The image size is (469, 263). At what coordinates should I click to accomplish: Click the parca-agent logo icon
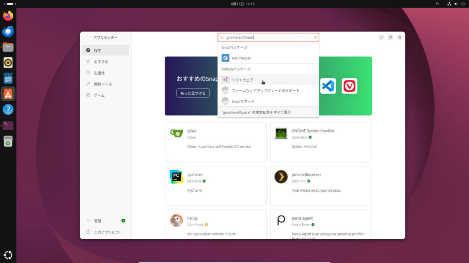pos(281,221)
